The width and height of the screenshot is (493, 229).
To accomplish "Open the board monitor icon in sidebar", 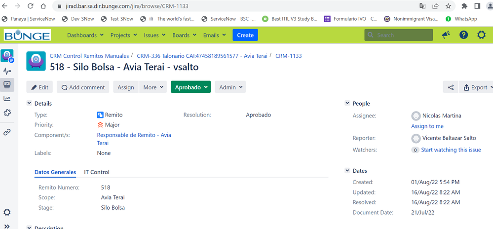I will click(x=7, y=84).
